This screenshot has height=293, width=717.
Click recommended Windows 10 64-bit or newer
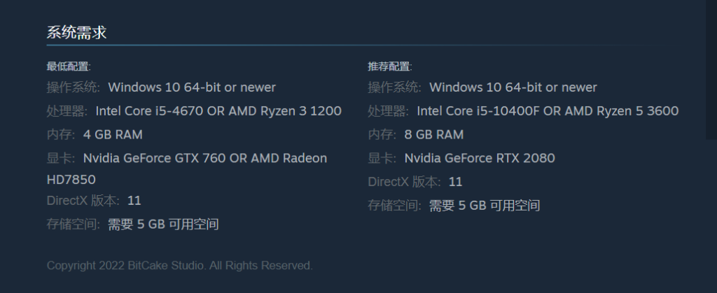[x=513, y=87]
